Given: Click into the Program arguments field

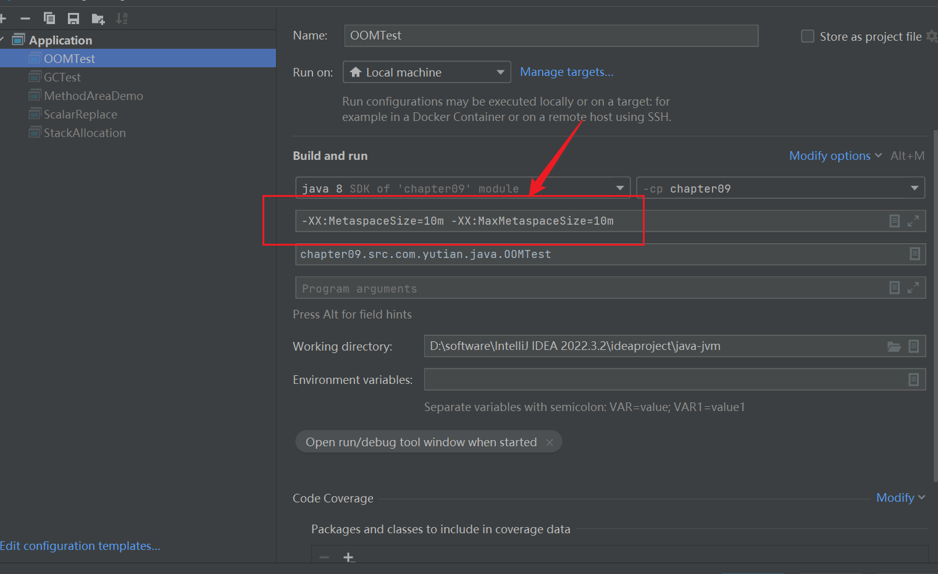Looking at the screenshot, I should pos(587,288).
